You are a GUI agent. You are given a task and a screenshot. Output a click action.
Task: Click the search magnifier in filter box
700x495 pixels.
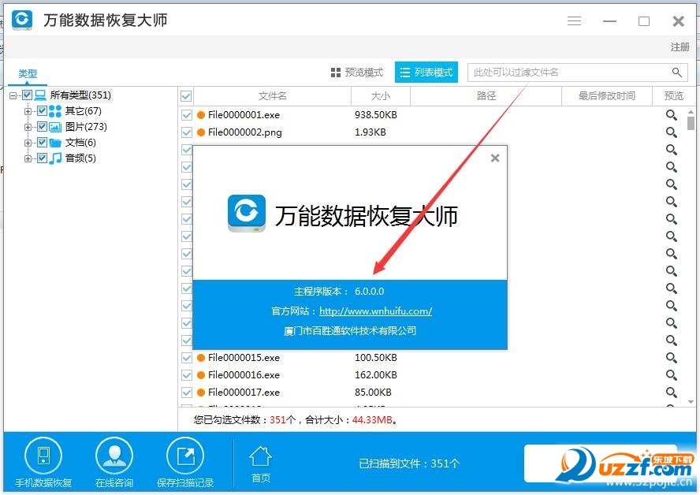pos(677,73)
